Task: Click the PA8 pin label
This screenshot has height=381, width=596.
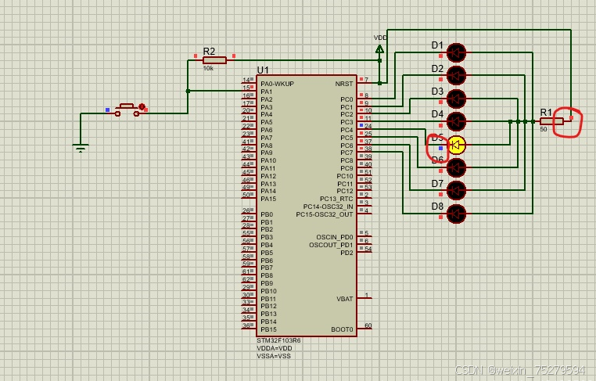Action: (267, 146)
